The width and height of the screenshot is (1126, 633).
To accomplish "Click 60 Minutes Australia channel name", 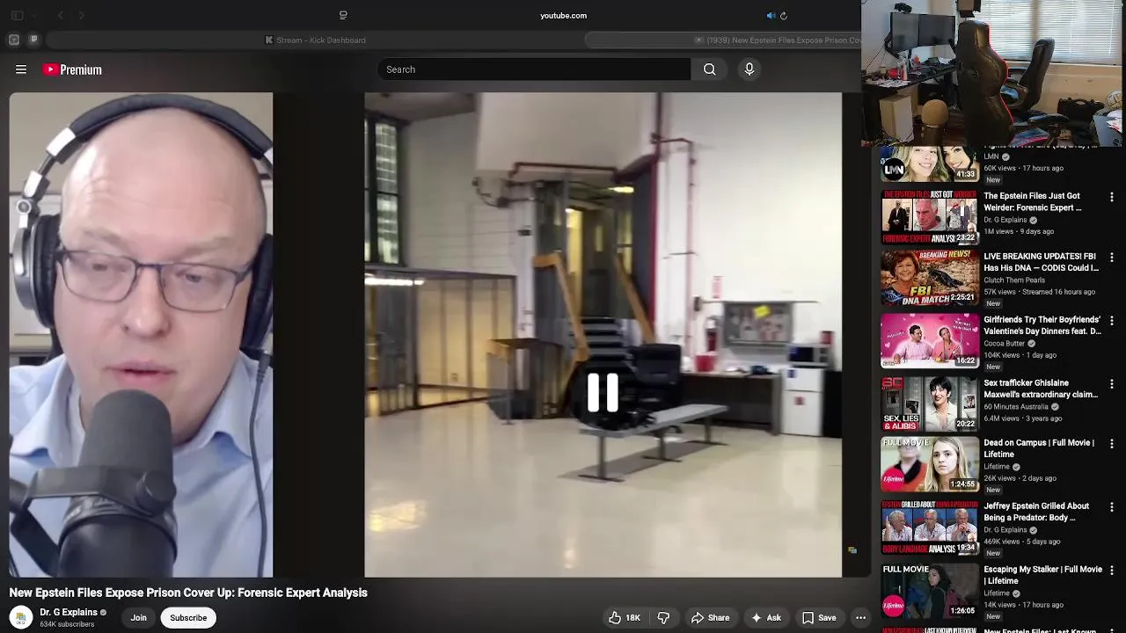I will (1016, 407).
